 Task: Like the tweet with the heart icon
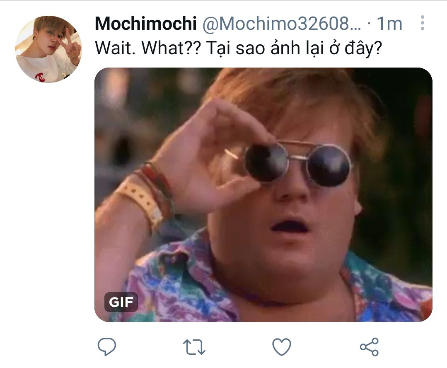coord(282,346)
